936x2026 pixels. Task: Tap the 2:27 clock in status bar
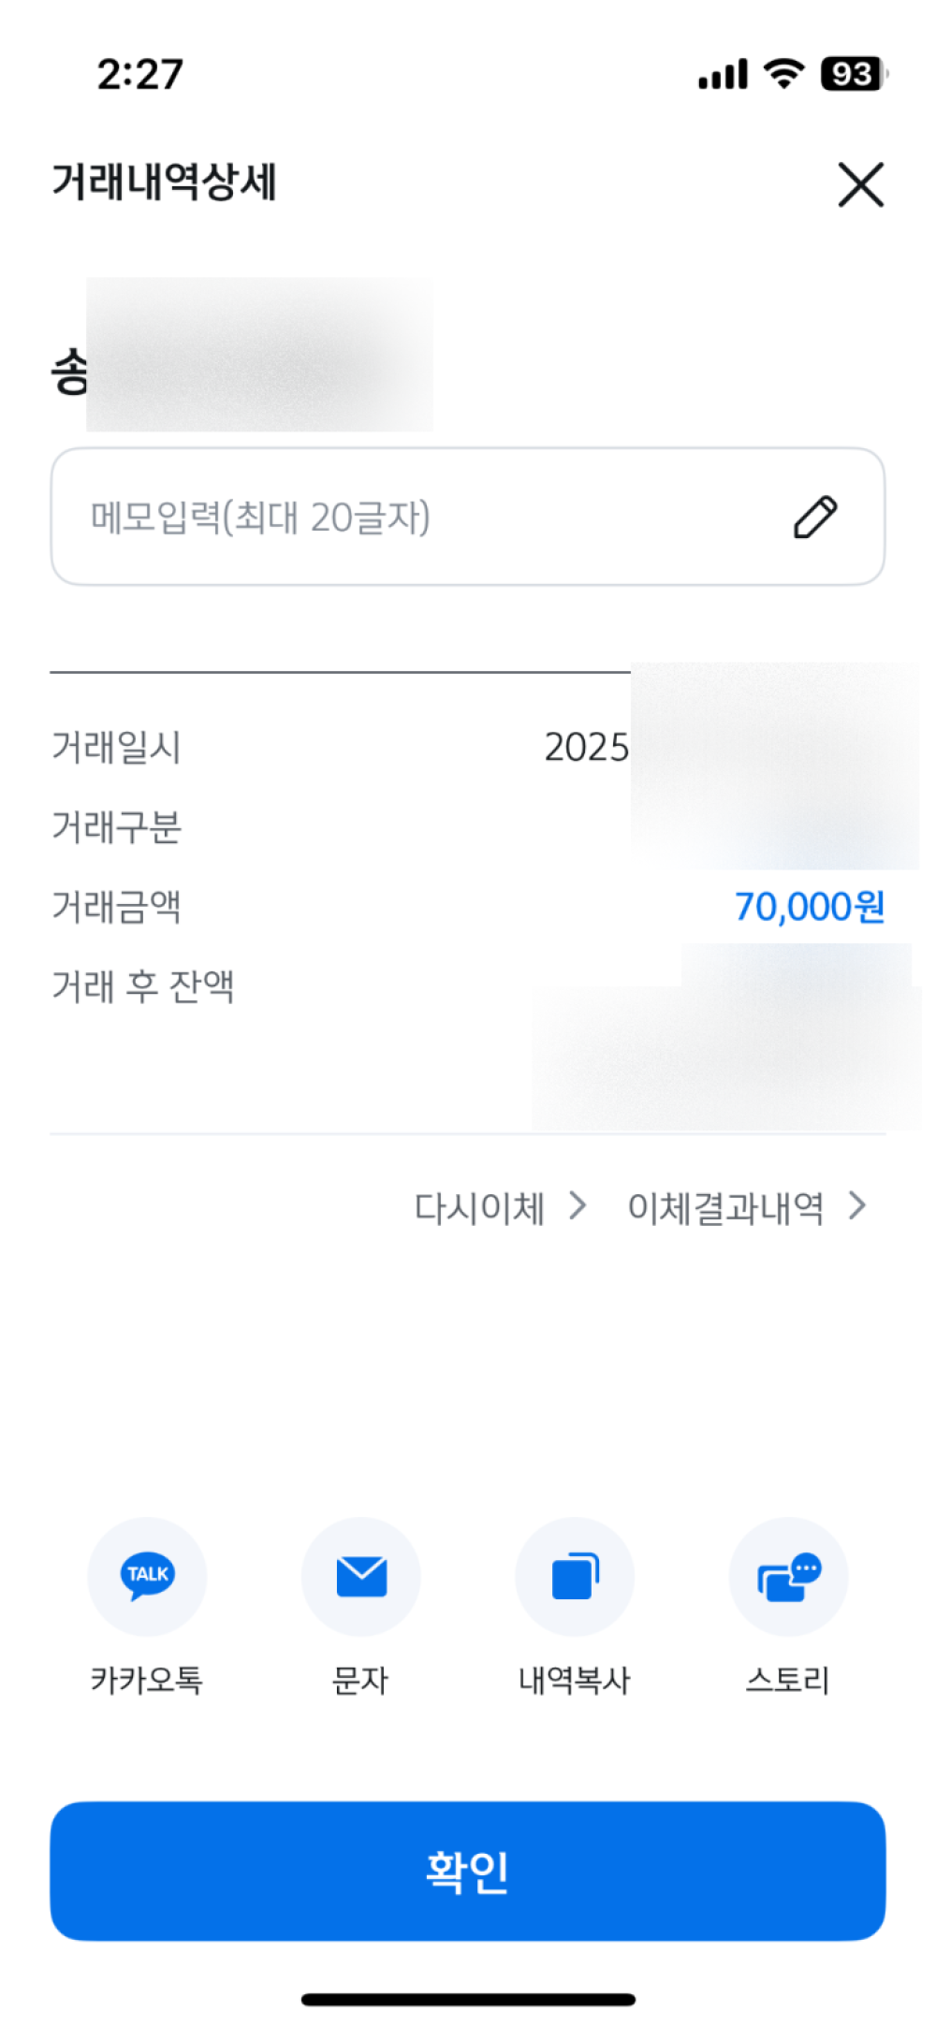pyautogui.click(x=140, y=74)
